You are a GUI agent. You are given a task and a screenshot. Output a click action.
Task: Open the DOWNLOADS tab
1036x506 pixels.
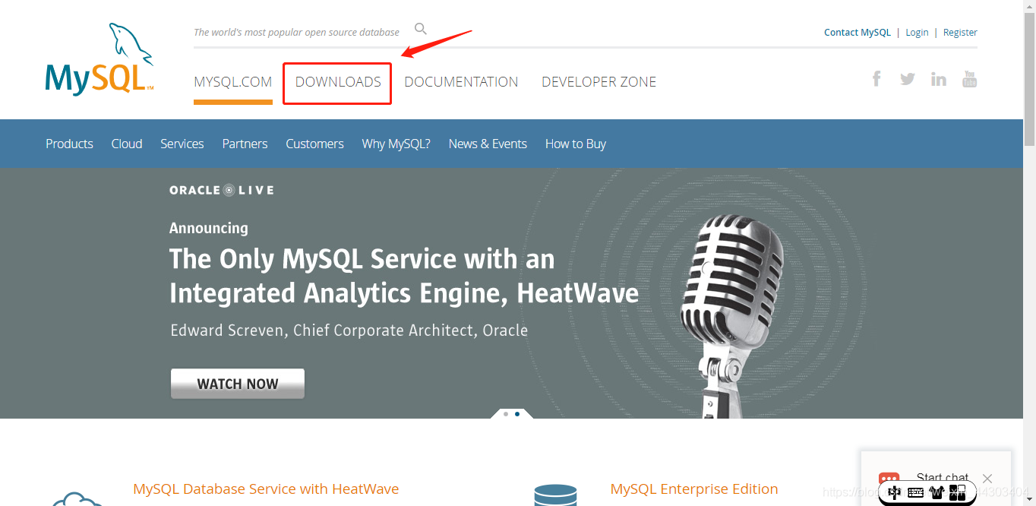[x=338, y=82]
